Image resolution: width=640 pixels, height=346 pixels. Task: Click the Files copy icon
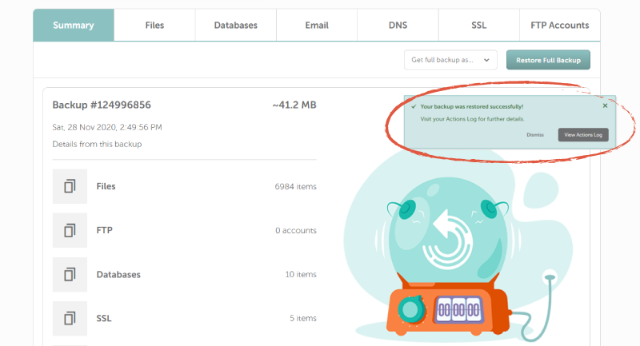tap(70, 186)
